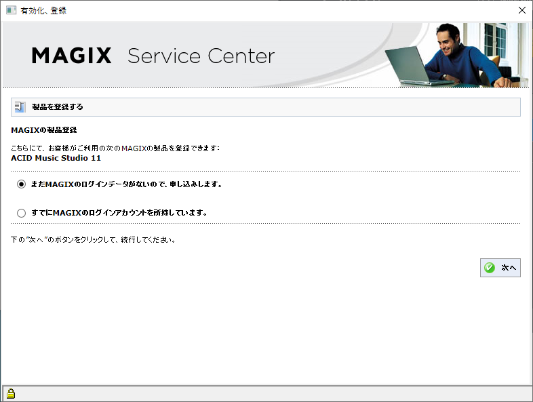Screen dimensions: 533x402
Task: Select the already-have-MAGIX-login-account radio button
Action: (22, 213)
